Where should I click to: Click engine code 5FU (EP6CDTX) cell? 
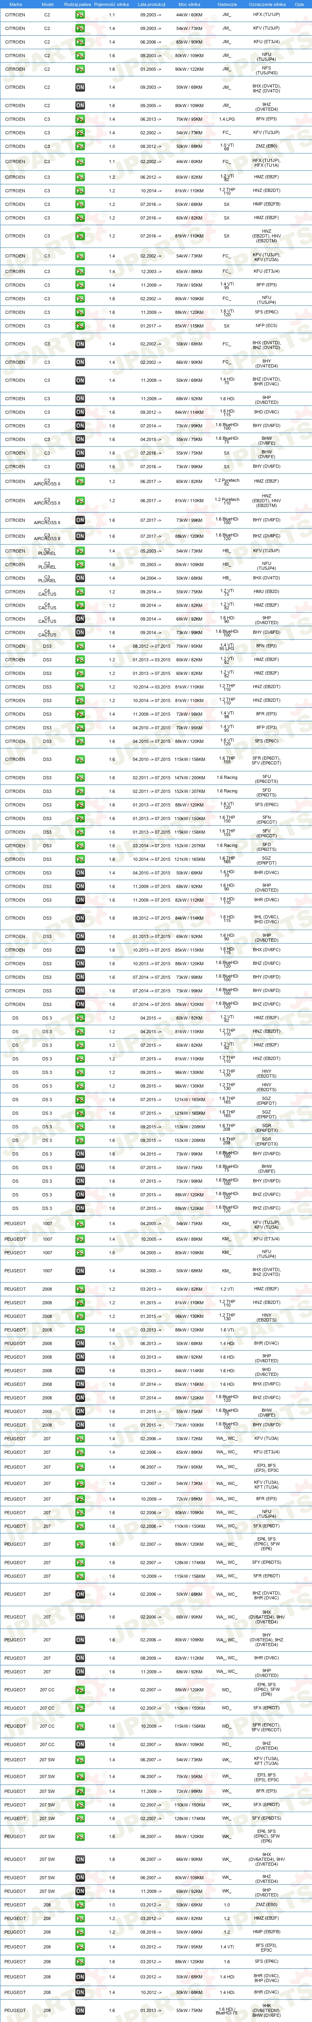click(x=267, y=778)
